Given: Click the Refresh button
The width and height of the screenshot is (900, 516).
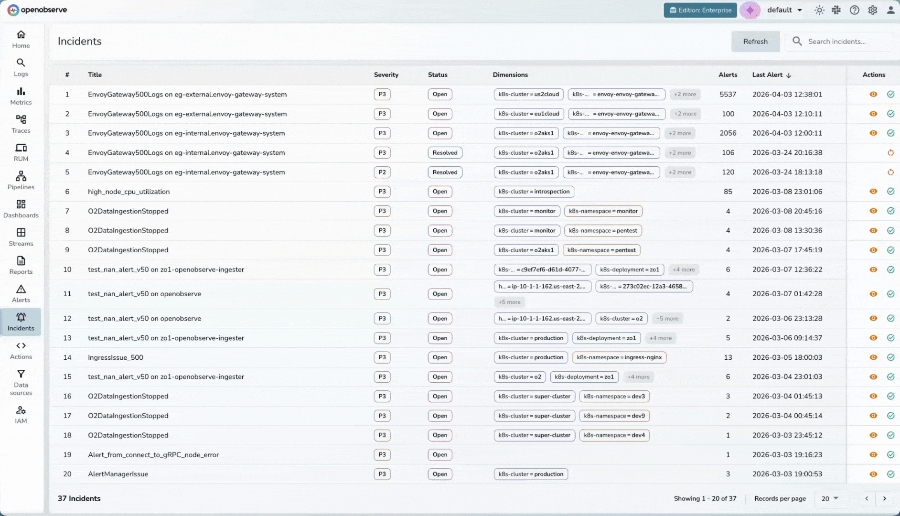Looking at the screenshot, I should (x=755, y=41).
